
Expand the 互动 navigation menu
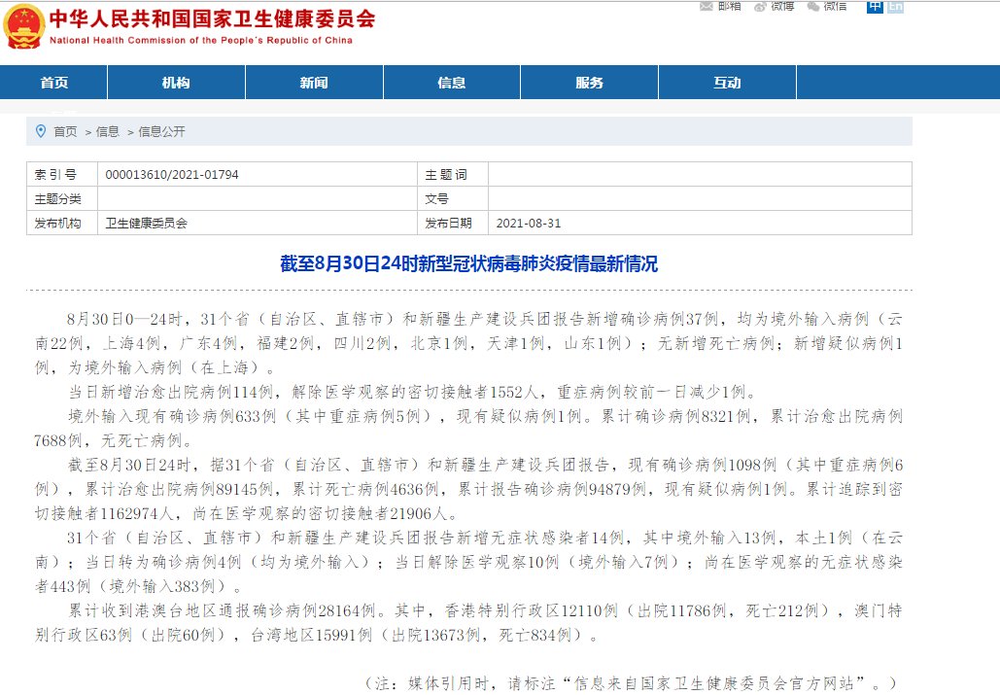[726, 82]
